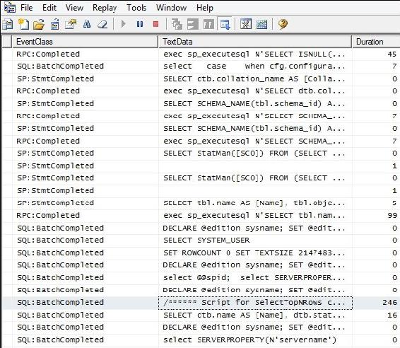Screen dimensions: 400x348
Task: Click the TextData column header
Action: tap(255, 42)
